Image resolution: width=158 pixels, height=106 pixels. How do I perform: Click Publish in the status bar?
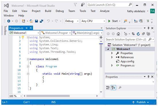(141, 102)
